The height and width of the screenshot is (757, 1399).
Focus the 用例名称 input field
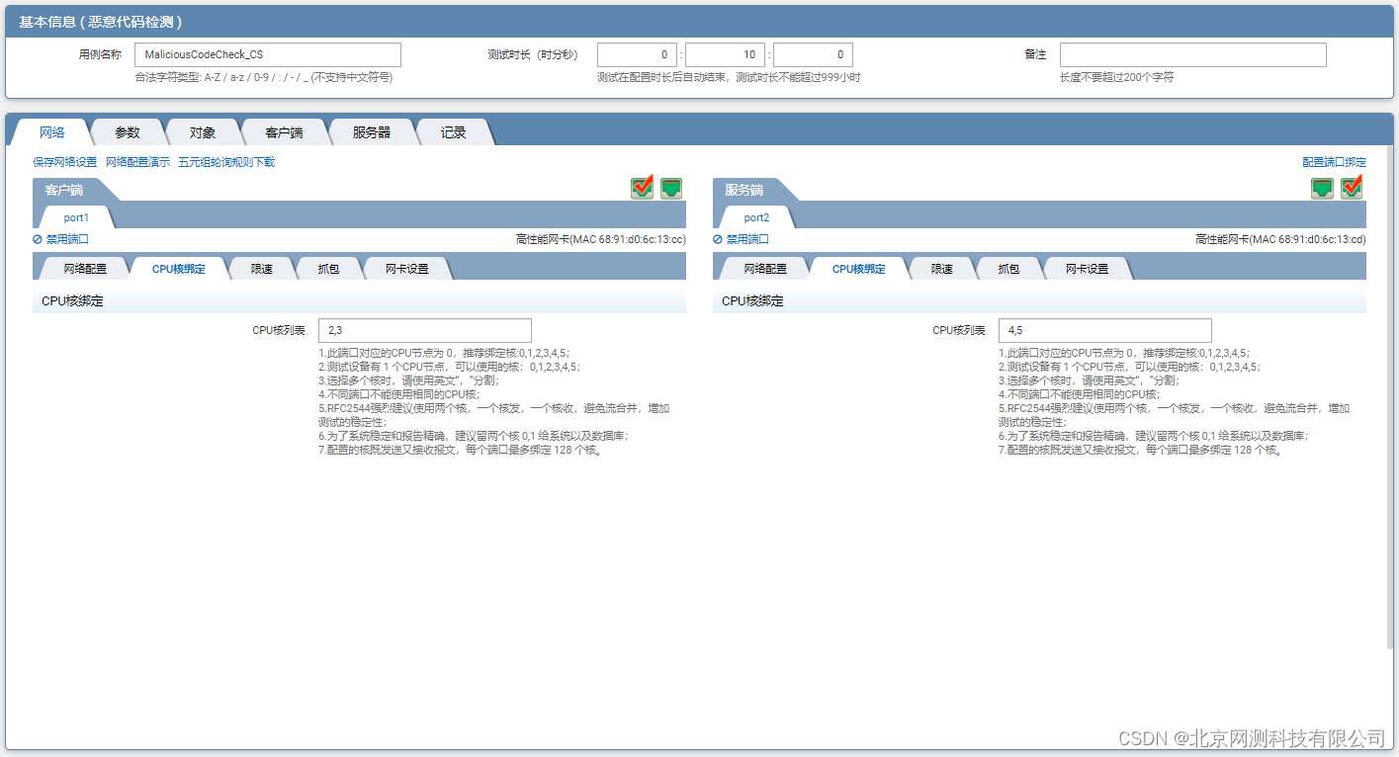(268, 54)
